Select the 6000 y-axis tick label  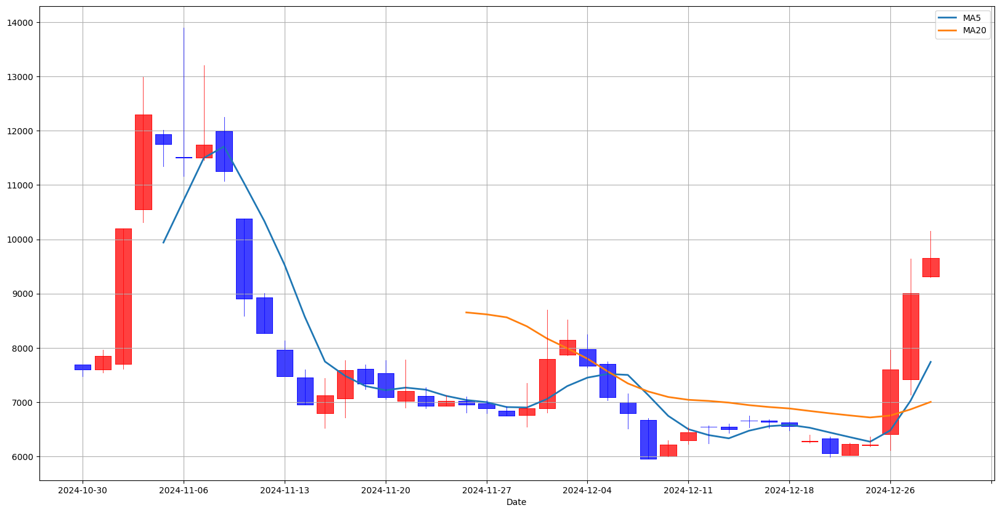(23, 457)
